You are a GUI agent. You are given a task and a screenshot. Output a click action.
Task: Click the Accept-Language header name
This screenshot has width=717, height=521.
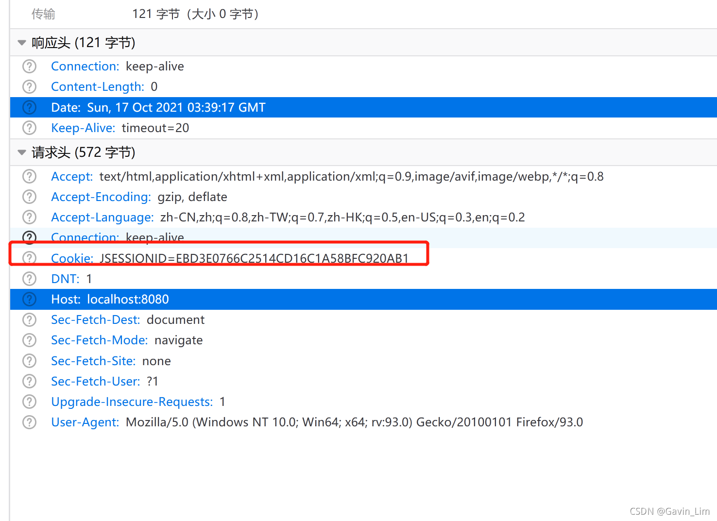pyautogui.click(x=102, y=217)
